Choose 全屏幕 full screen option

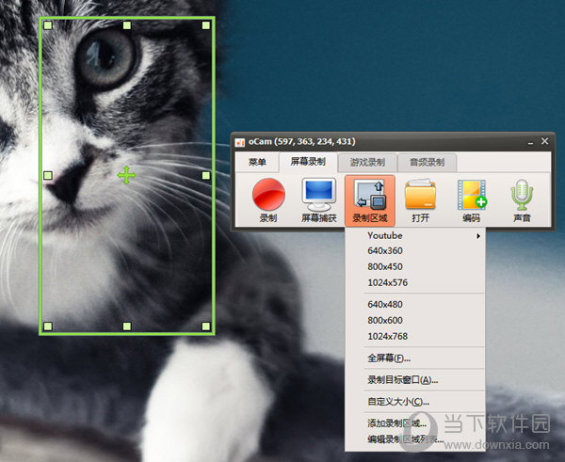[389, 358]
